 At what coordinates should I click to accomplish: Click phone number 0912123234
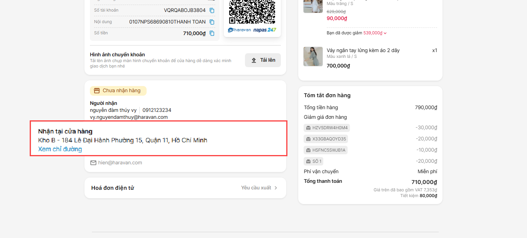157,110
